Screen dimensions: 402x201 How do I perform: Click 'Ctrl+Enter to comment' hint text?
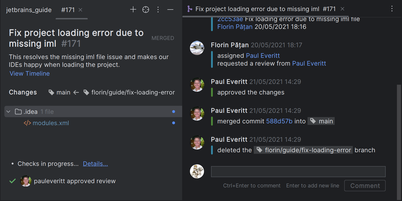252,186
